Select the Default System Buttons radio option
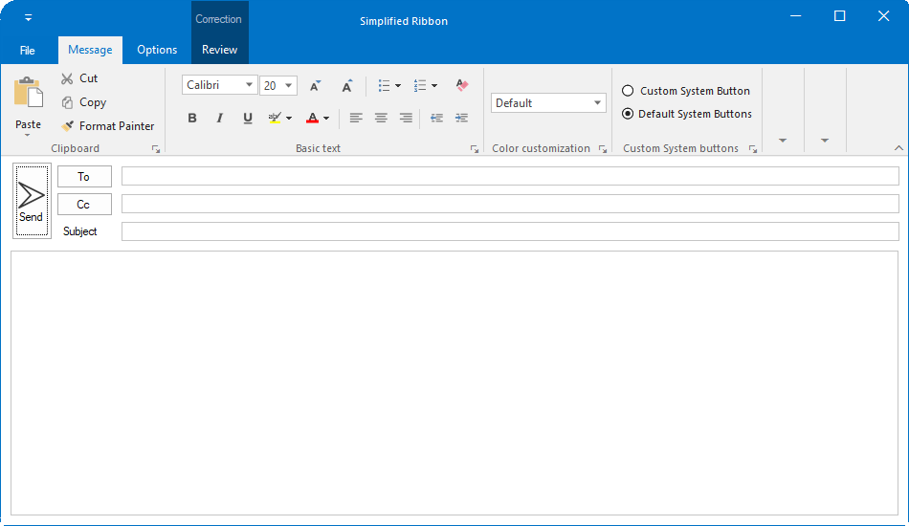Image resolution: width=909 pixels, height=526 pixels. click(628, 114)
